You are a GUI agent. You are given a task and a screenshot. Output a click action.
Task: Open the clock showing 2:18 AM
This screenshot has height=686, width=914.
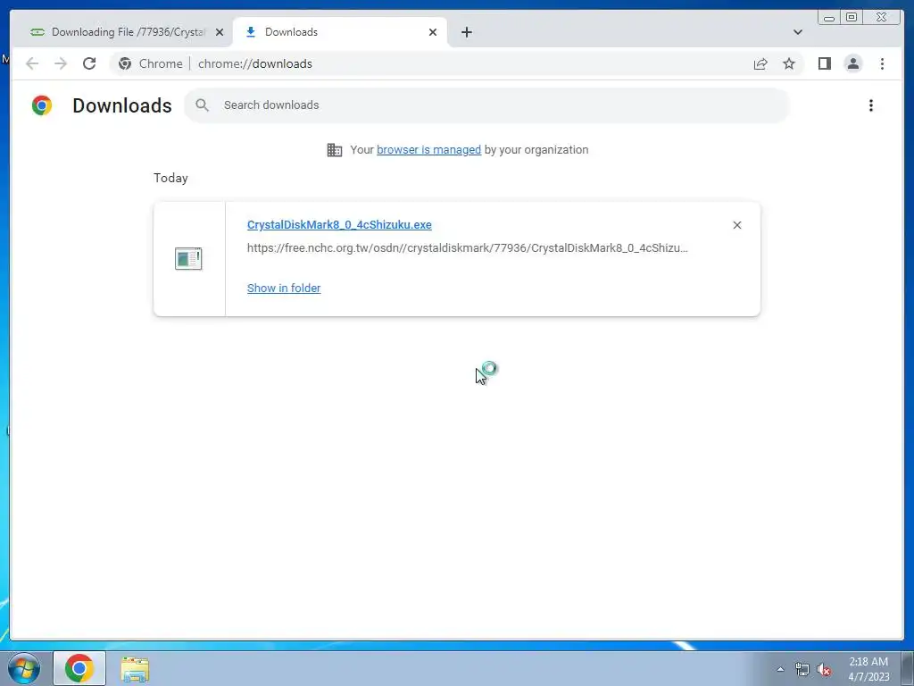click(x=868, y=669)
